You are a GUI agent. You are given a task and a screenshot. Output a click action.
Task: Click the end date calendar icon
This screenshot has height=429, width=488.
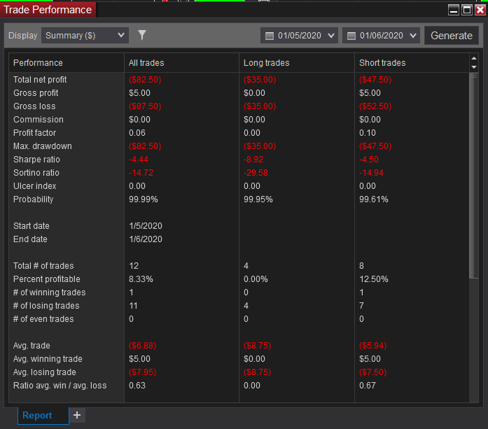tap(351, 36)
